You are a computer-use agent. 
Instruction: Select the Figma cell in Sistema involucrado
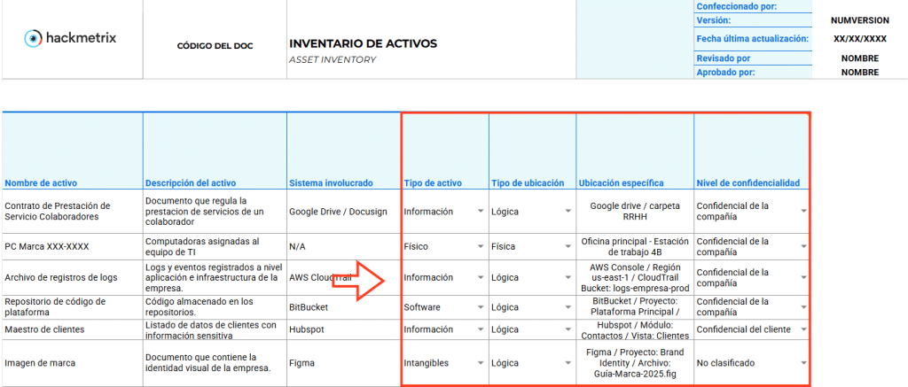coord(303,363)
